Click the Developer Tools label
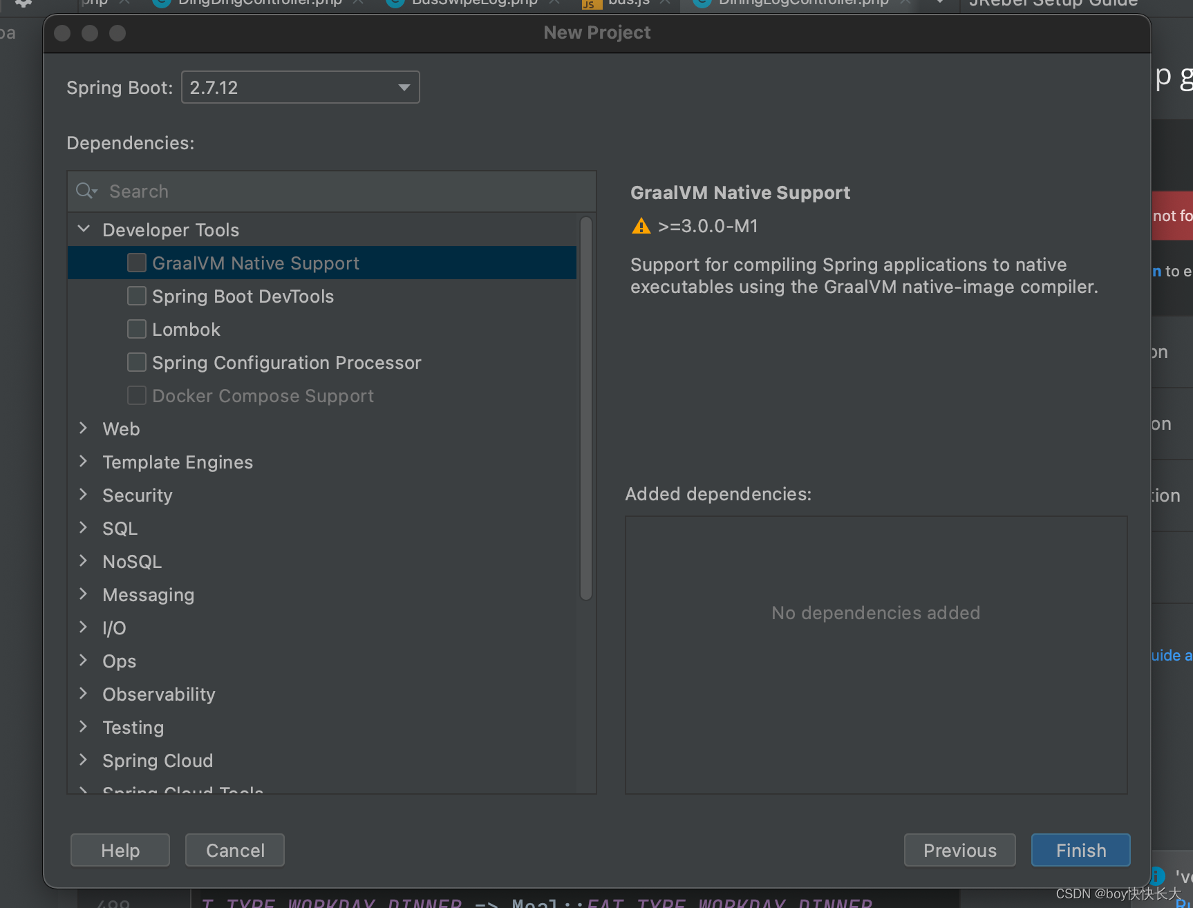Screen dimensions: 1193x908 coord(171,230)
